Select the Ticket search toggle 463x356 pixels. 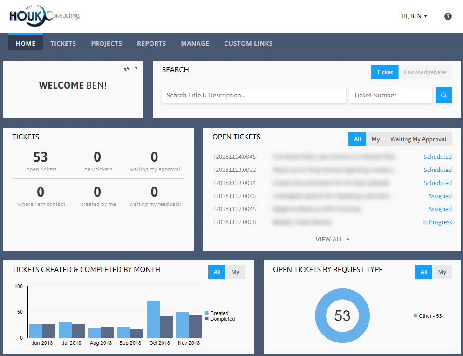pos(385,72)
